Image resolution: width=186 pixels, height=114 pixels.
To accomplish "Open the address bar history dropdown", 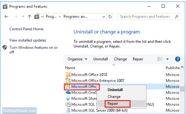I will 104,17.
